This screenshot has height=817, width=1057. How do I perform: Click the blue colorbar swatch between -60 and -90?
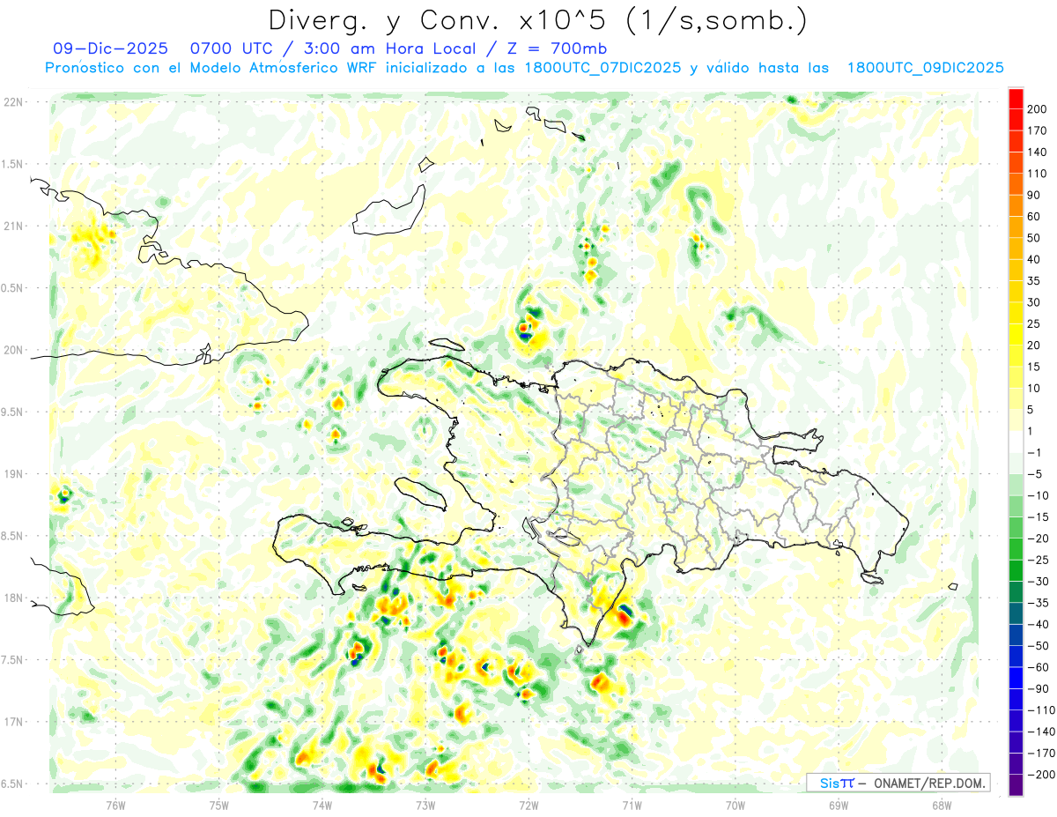pos(1016,678)
